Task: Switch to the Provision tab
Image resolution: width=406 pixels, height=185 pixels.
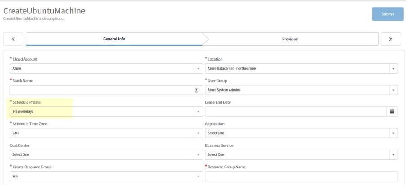Action: point(290,39)
